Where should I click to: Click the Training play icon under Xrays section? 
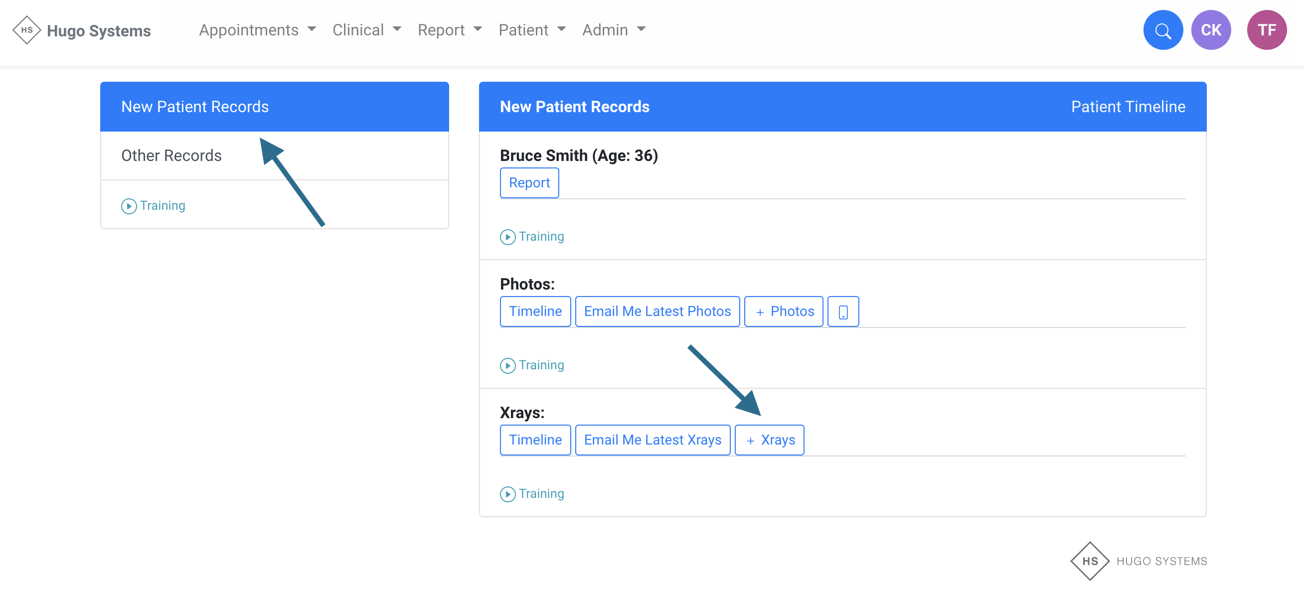coord(507,494)
